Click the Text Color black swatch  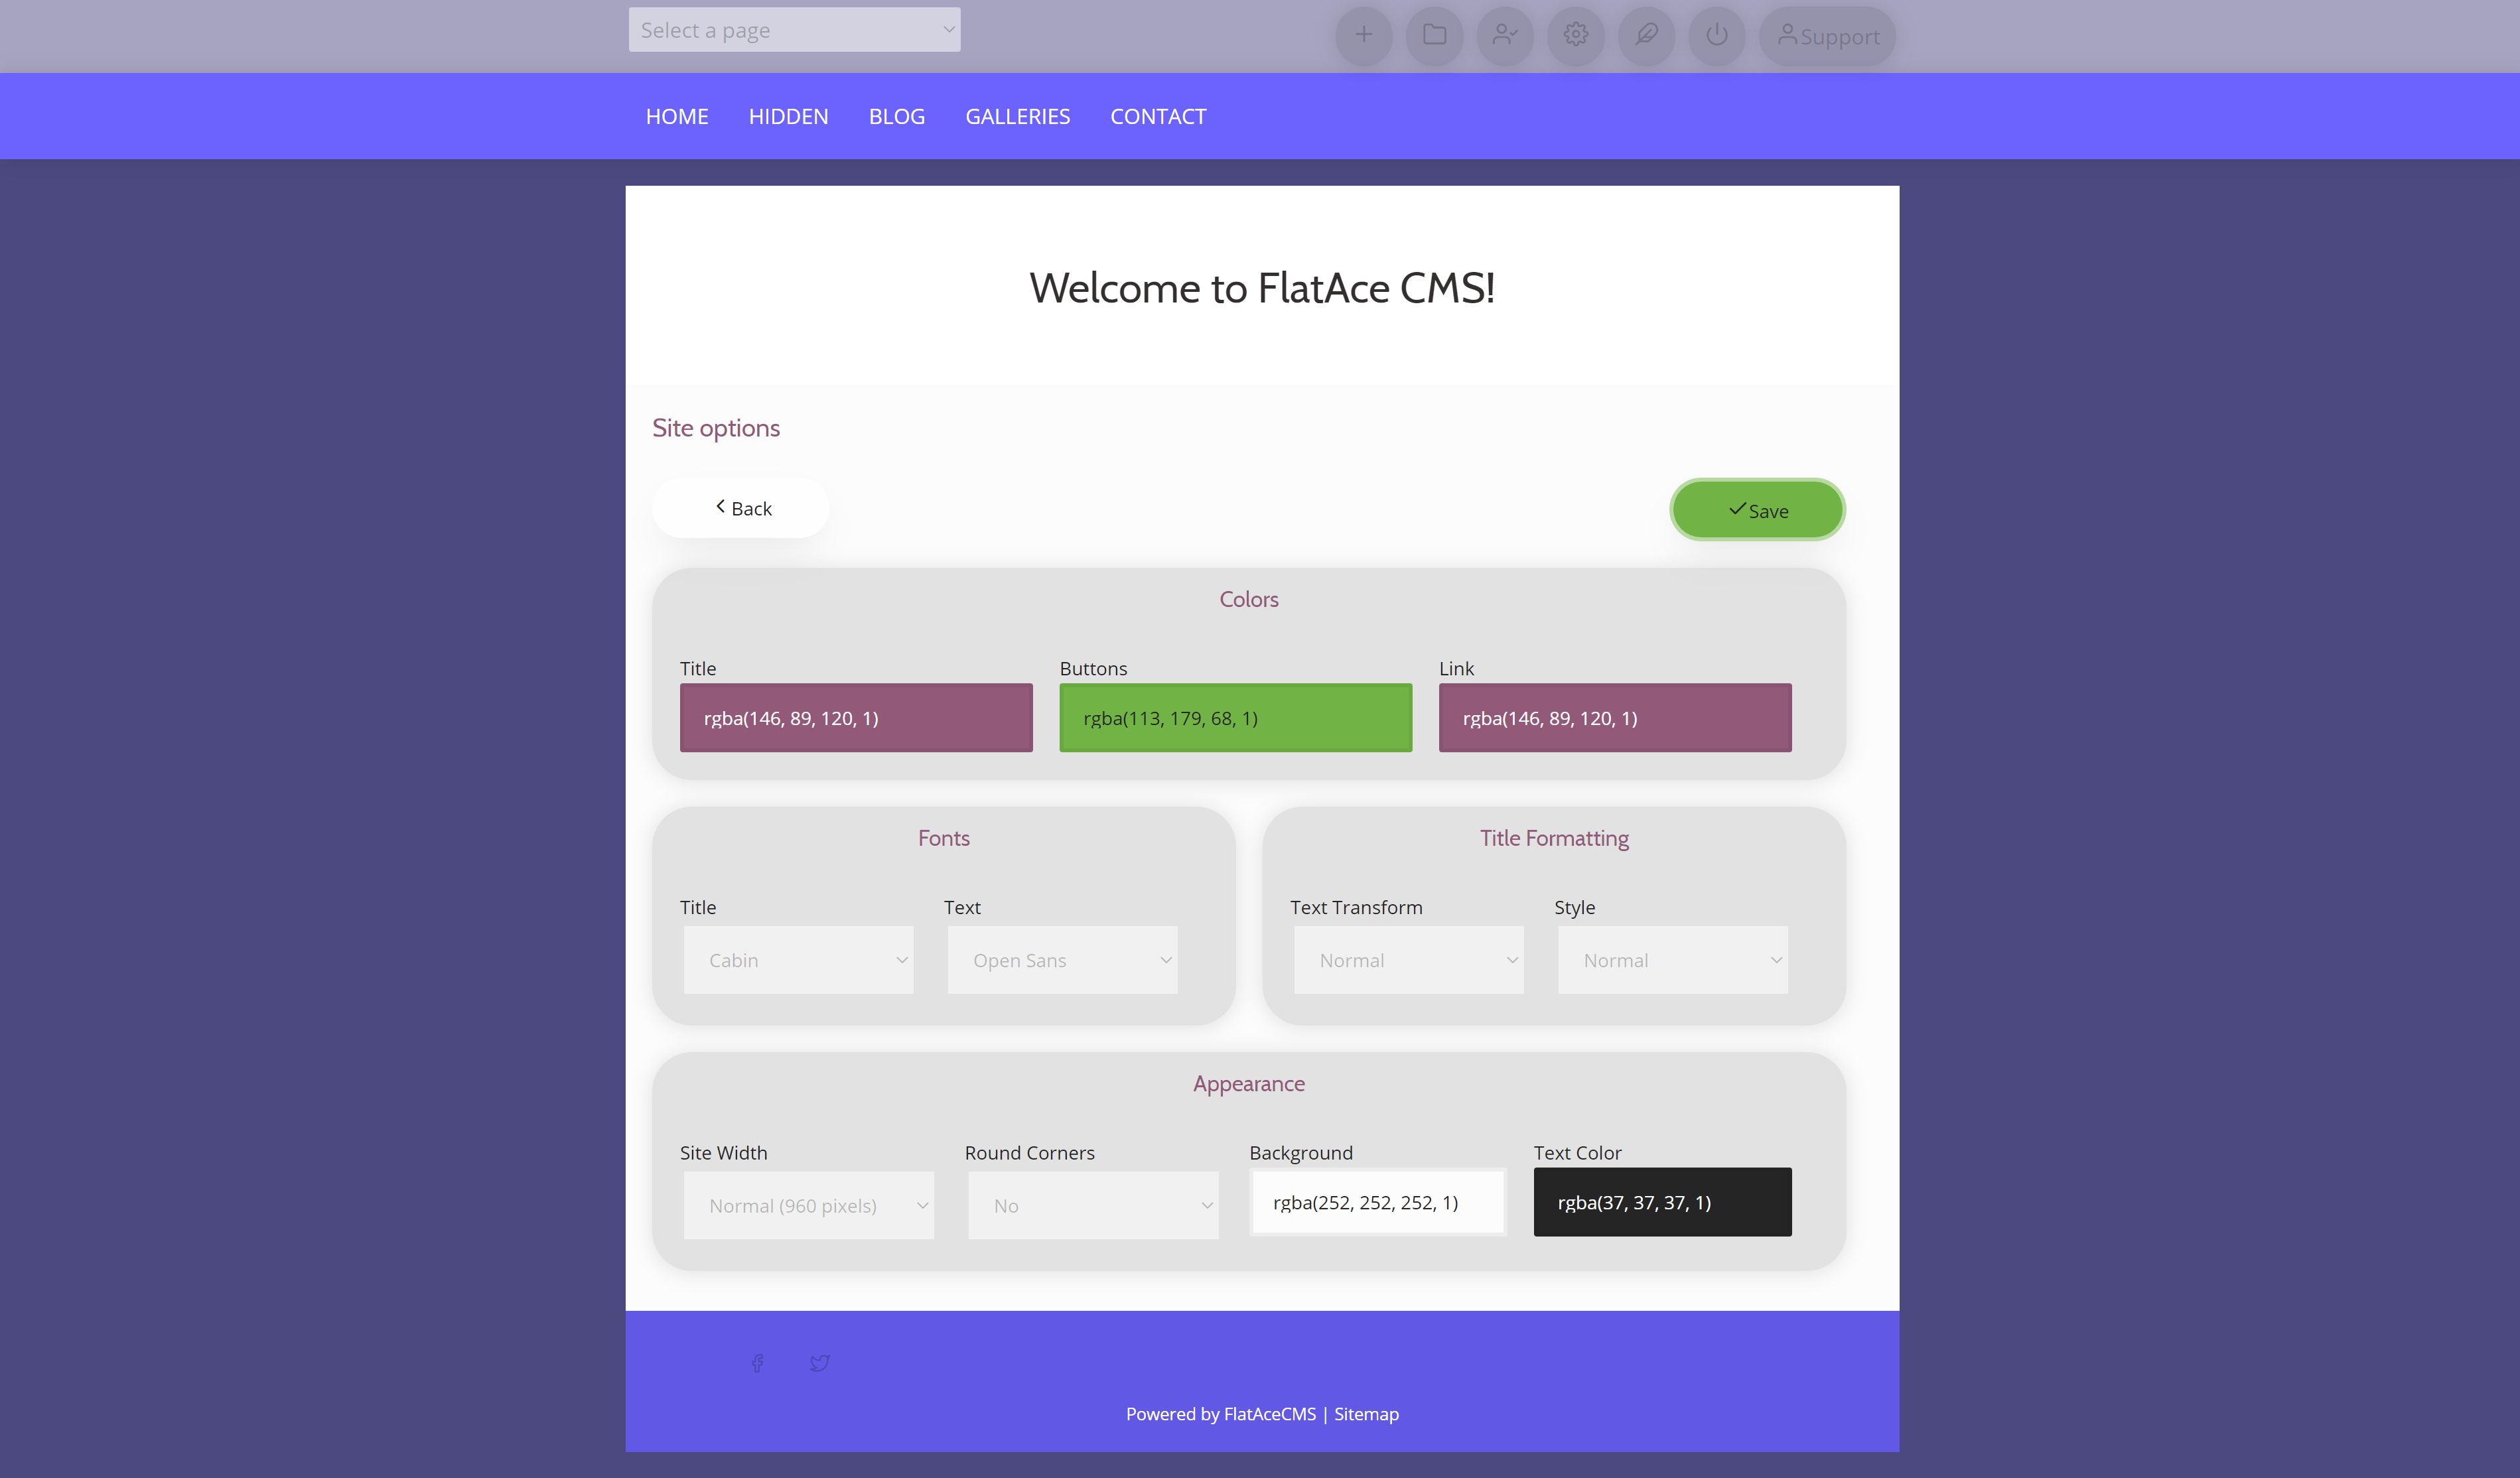[1663, 1202]
